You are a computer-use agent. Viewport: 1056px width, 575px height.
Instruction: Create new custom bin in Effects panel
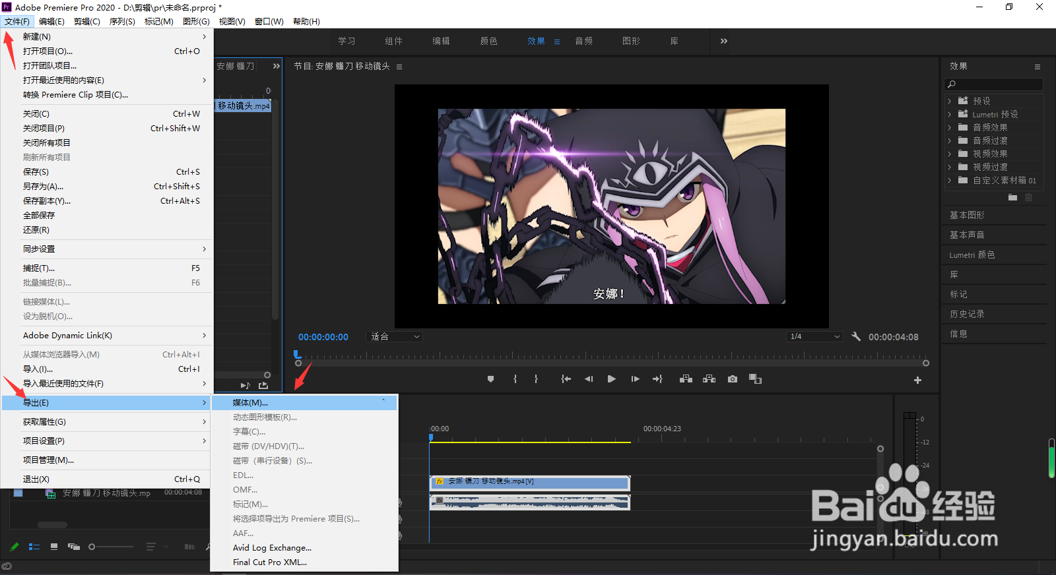click(x=1013, y=197)
